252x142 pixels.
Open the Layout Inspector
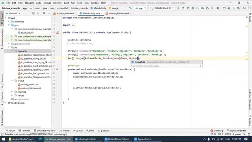pos(236,131)
